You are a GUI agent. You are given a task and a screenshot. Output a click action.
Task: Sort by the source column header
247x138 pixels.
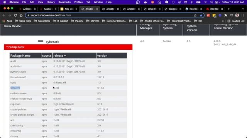coord(47,56)
